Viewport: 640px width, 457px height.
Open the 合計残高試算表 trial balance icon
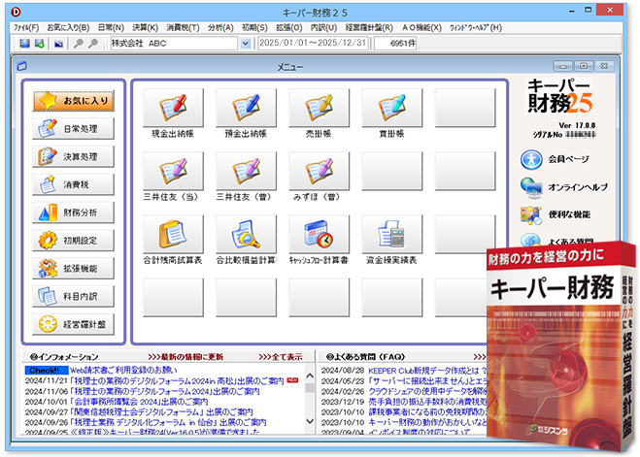[x=173, y=234]
